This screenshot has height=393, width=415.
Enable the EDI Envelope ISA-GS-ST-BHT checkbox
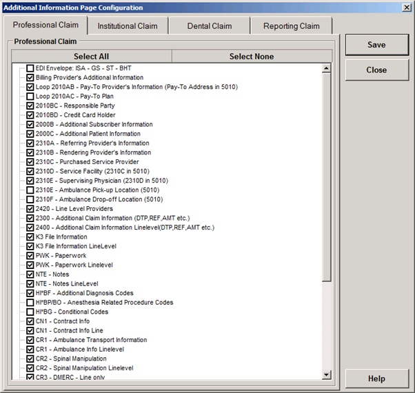click(x=30, y=69)
